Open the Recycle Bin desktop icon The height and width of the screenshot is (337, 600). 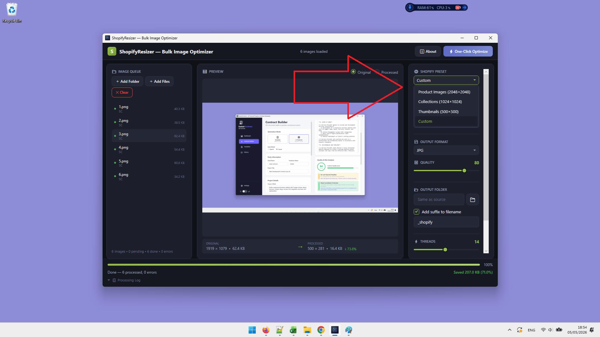pos(12,13)
